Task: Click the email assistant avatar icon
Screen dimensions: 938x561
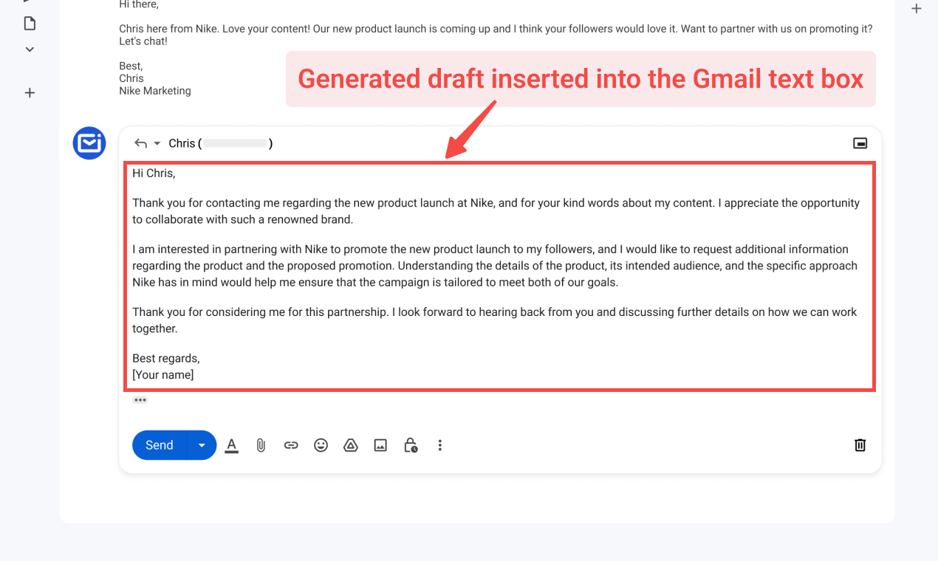Action: coord(89,142)
